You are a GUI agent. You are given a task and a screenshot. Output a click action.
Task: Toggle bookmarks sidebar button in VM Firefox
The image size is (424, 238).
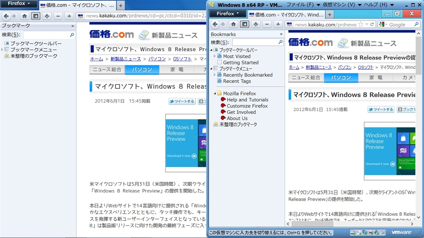(244, 24)
